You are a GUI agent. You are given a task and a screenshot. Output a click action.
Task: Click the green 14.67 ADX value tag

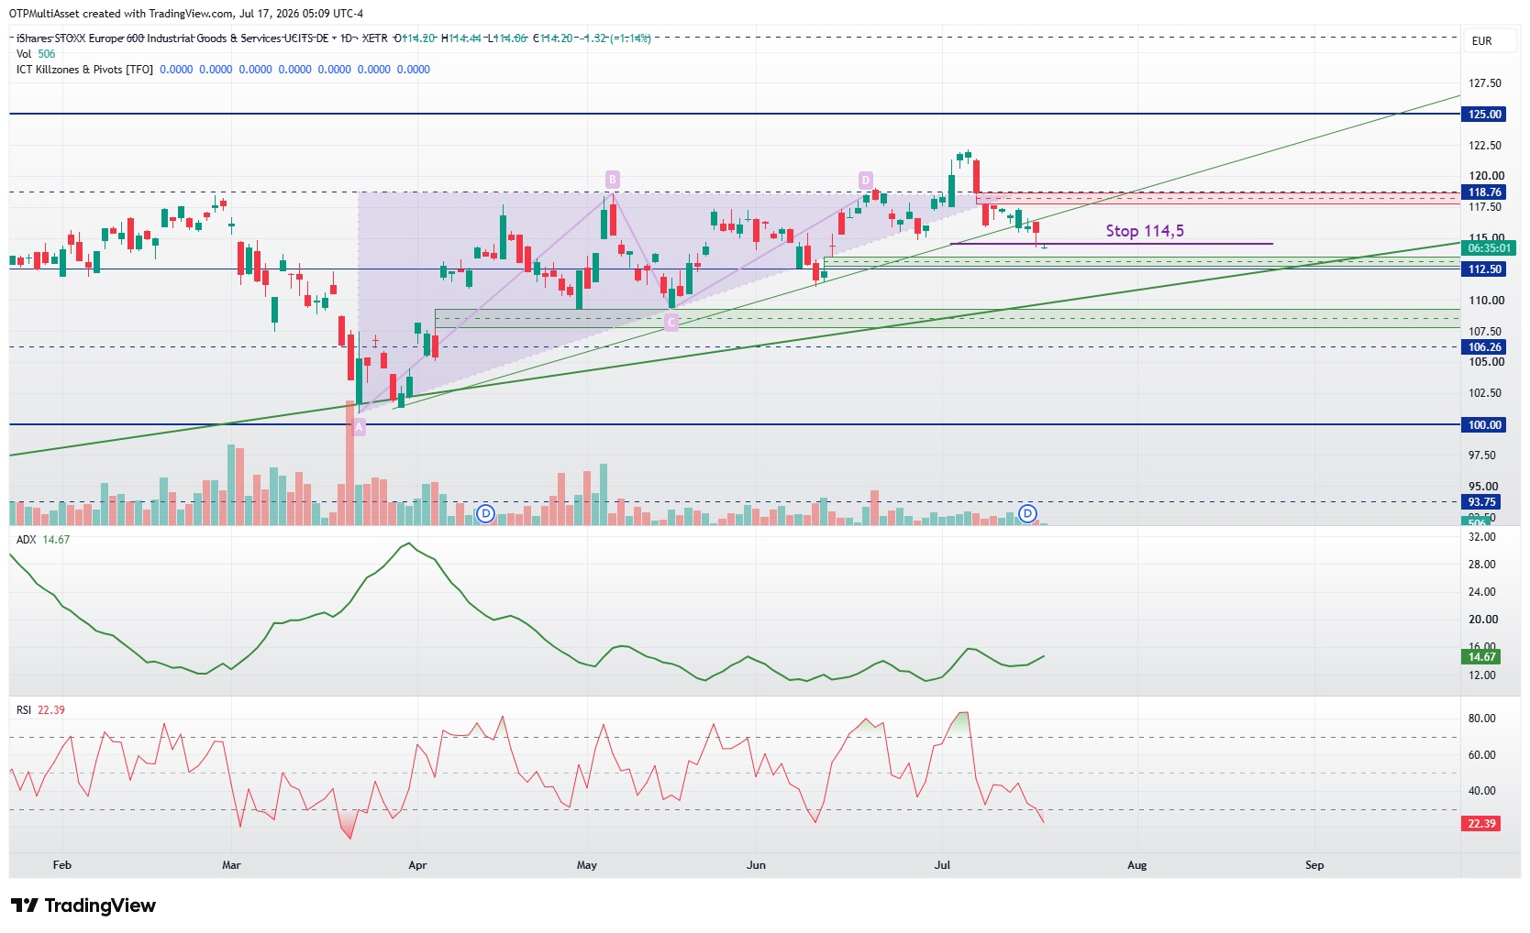[1481, 657]
